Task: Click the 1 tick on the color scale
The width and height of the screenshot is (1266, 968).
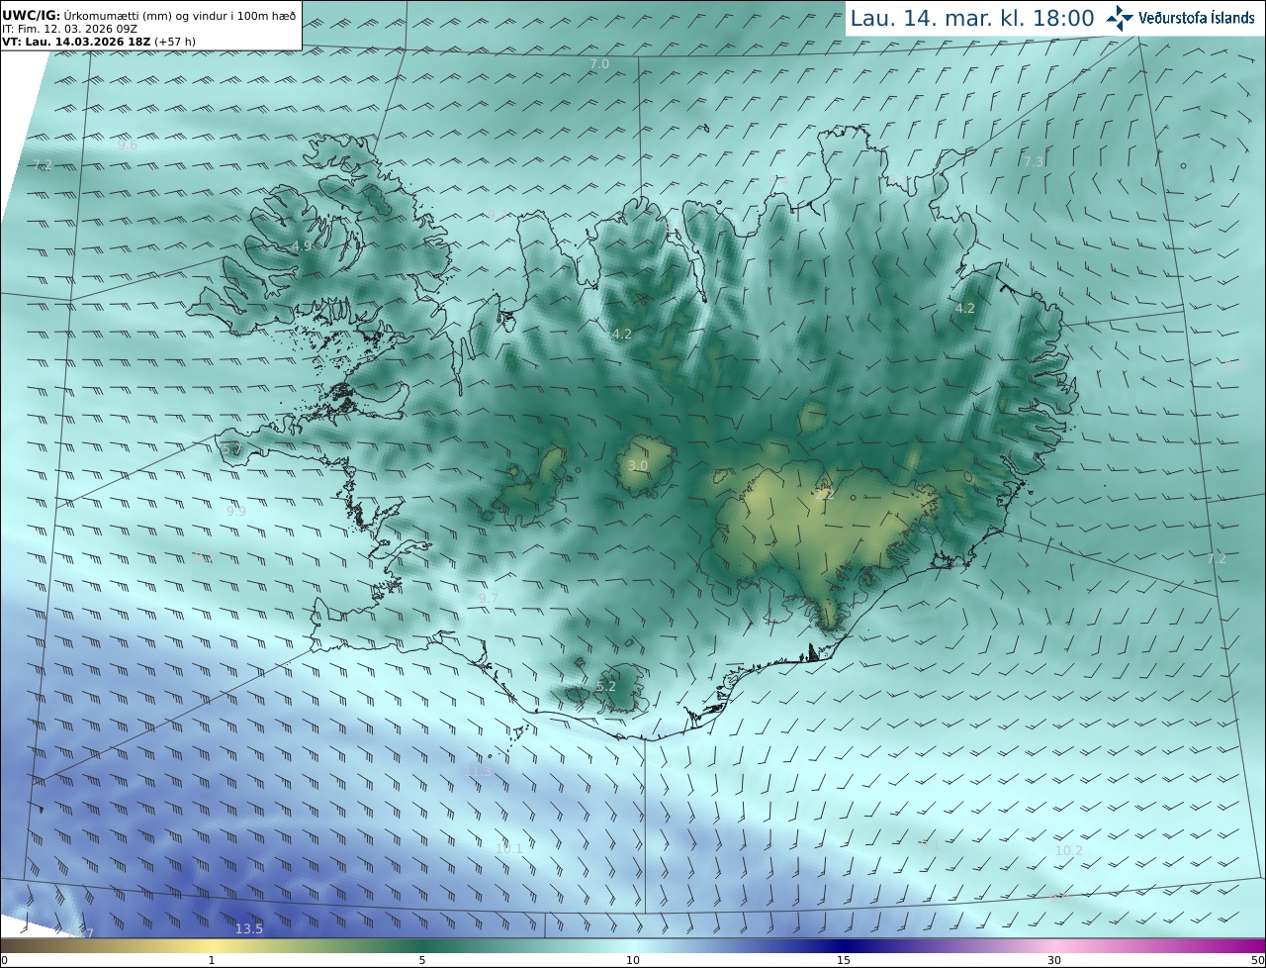Action: tap(212, 960)
